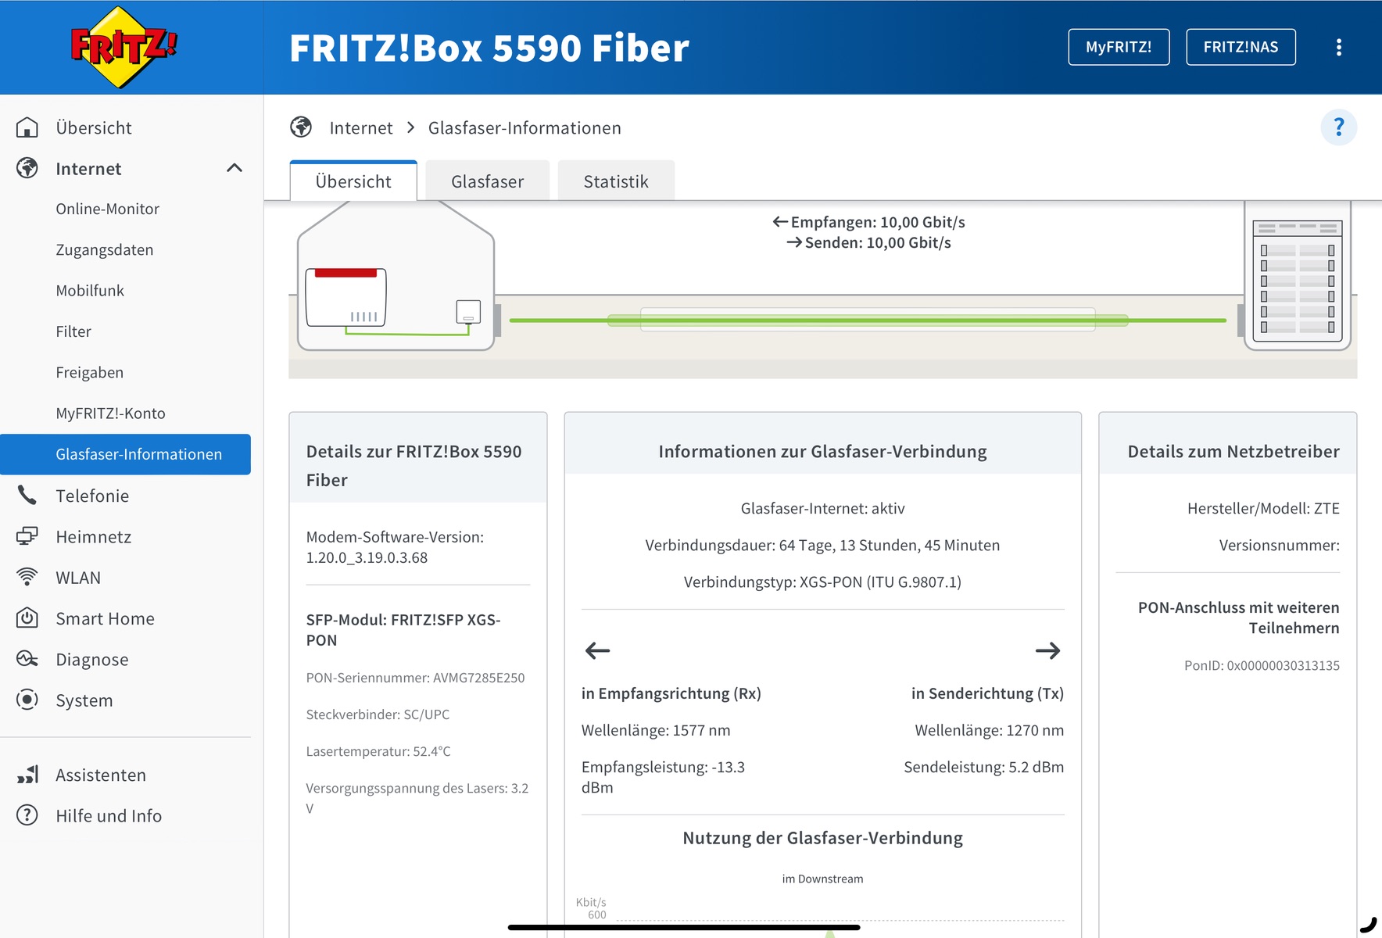Click the Diagnose icon
Image resolution: width=1382 pixels, height=938 pixels.
pos(27,659)
